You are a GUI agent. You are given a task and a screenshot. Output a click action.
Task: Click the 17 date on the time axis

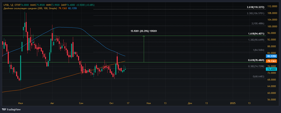coord(128,103)
